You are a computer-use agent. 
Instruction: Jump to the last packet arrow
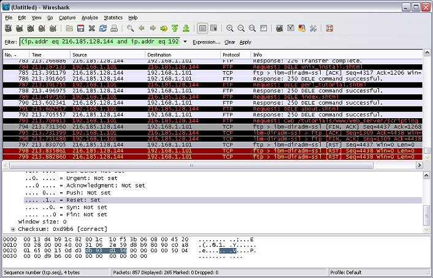coord(186,28)
